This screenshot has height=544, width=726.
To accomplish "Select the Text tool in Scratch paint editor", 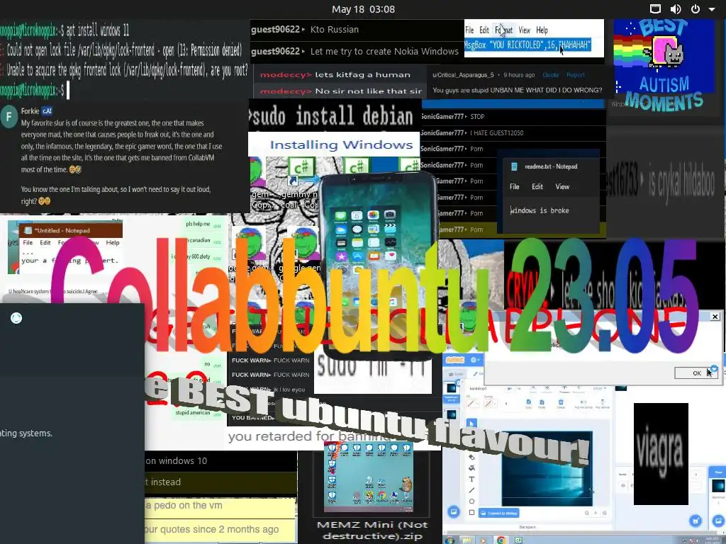I will (471, 480).
